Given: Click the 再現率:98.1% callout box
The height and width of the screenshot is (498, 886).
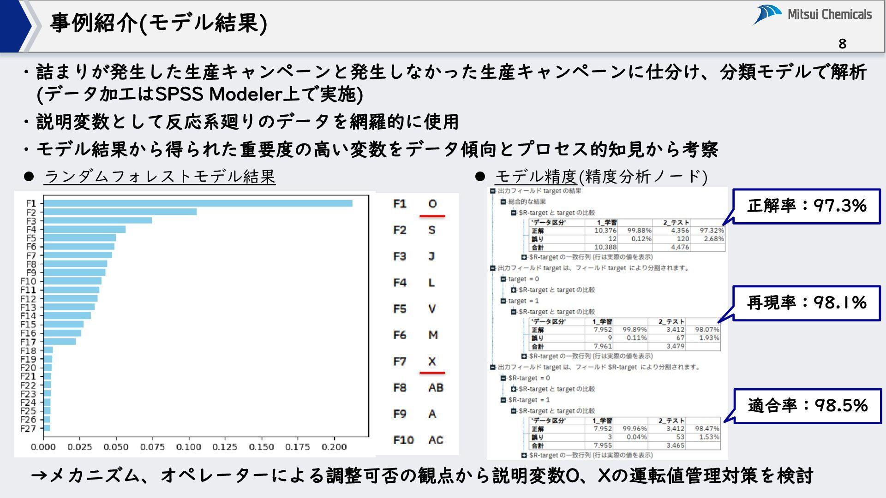Looking at the screenshot, I should pos(807,303).
